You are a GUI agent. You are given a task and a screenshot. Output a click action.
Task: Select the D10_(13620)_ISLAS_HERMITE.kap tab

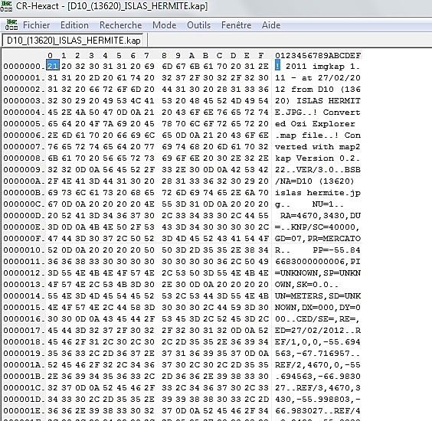point(74,41)
